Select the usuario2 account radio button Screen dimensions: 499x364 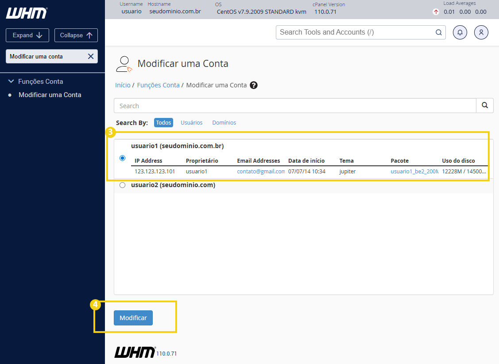[x=123, y=185]
